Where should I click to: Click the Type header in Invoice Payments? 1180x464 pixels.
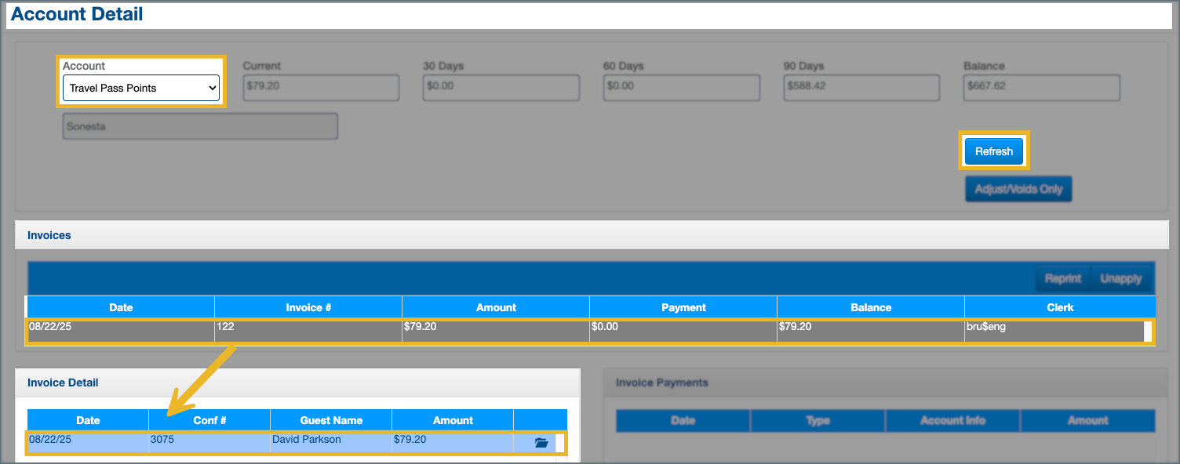click(818, 420)
